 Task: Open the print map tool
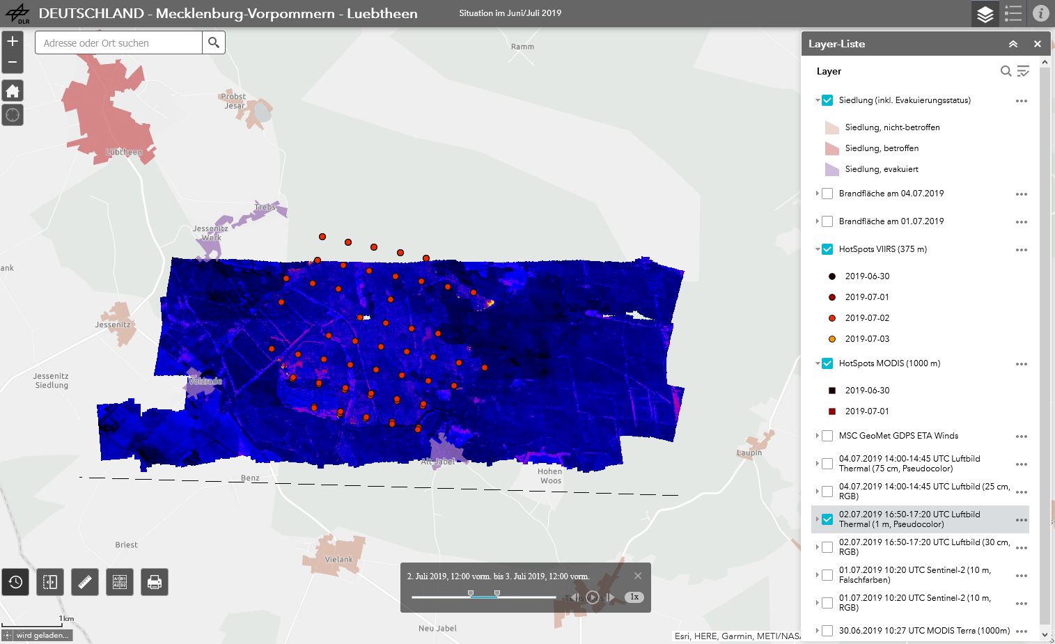[x=155, y=582]
